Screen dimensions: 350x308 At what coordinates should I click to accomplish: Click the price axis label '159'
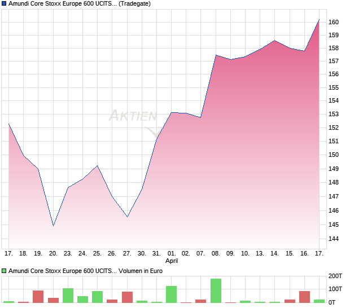[334, 35]
